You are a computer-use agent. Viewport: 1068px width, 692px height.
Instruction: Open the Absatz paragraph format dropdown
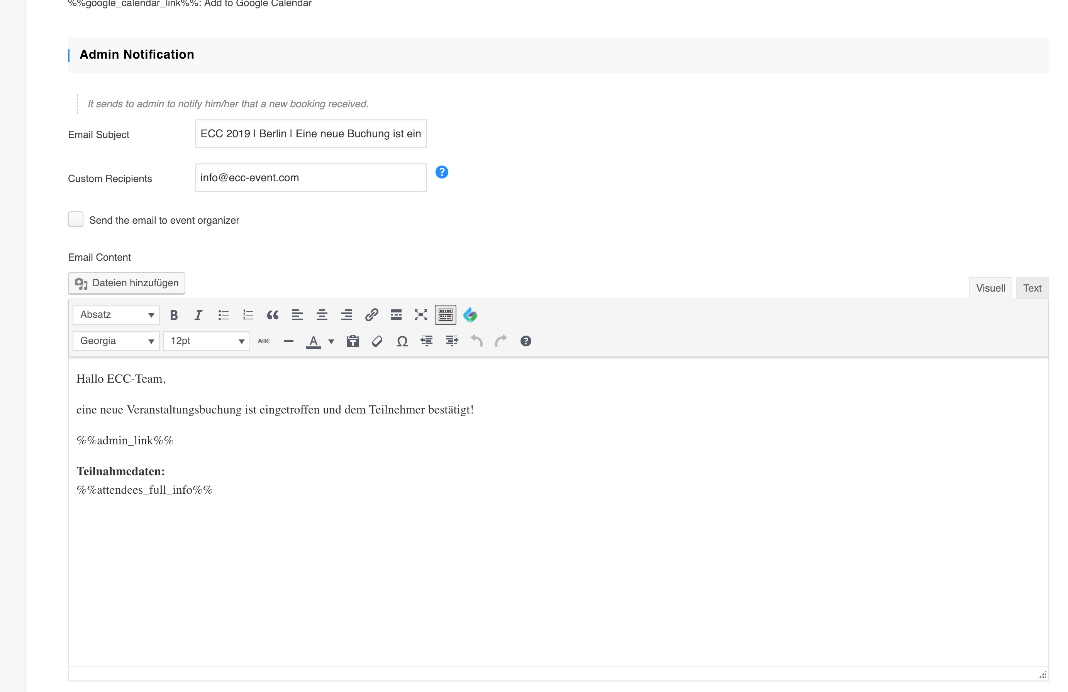[116, 315]
